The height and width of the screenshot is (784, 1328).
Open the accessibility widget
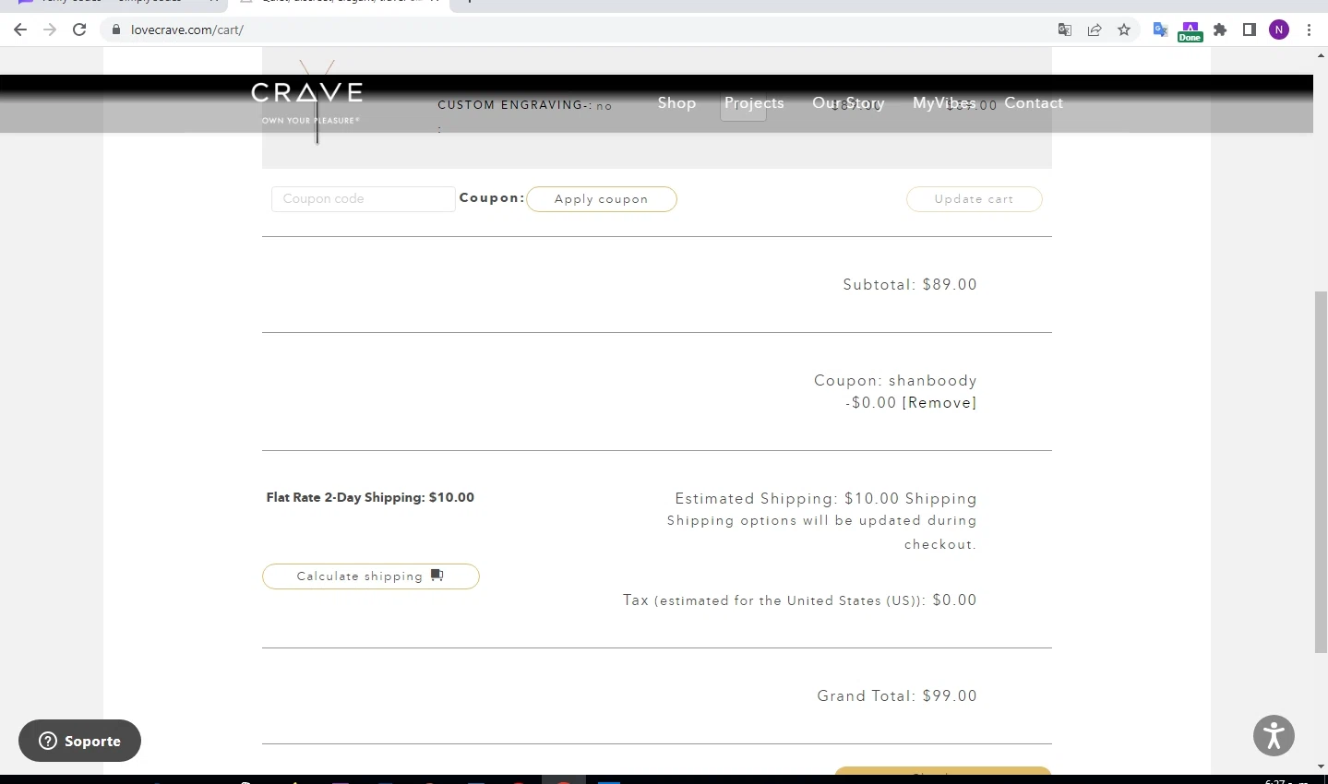click(x=1274, y=735)
